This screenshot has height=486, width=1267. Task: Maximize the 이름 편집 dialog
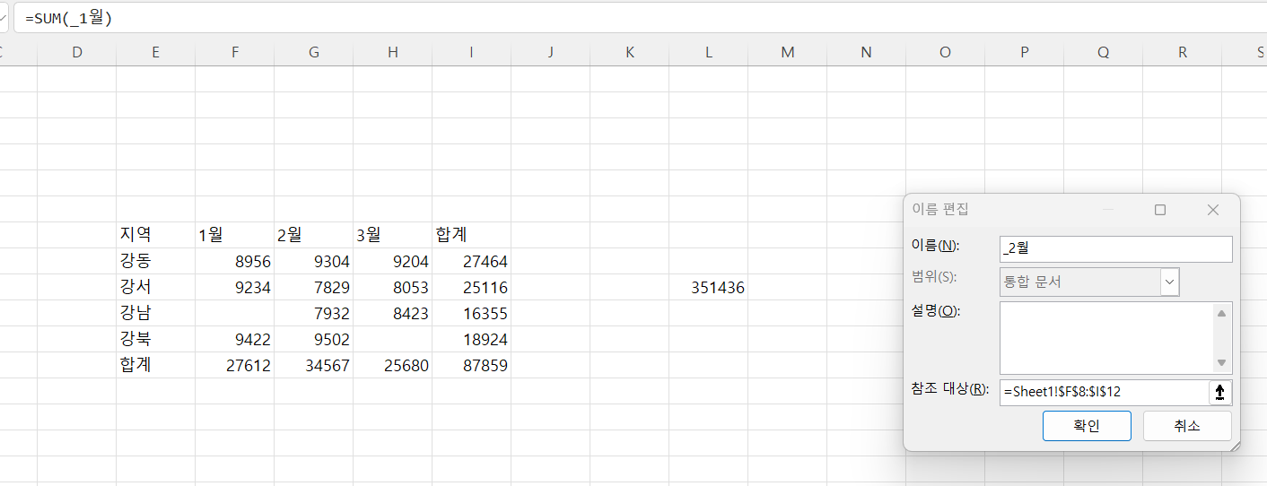[1160, 210]
